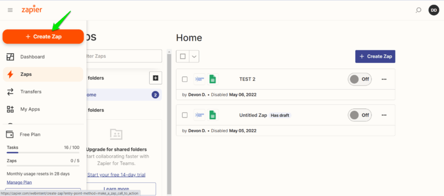Screen dimensions: 444x196
Task: Expand the select-all dropdown arrow
Action: coord(194,56)
